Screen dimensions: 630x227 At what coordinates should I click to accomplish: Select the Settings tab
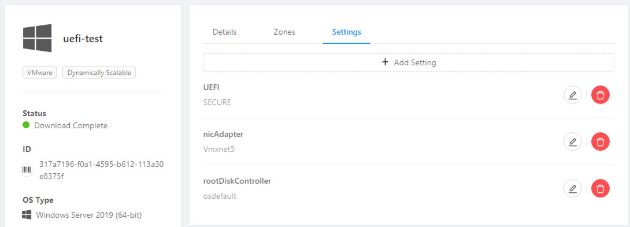(346, 32)
